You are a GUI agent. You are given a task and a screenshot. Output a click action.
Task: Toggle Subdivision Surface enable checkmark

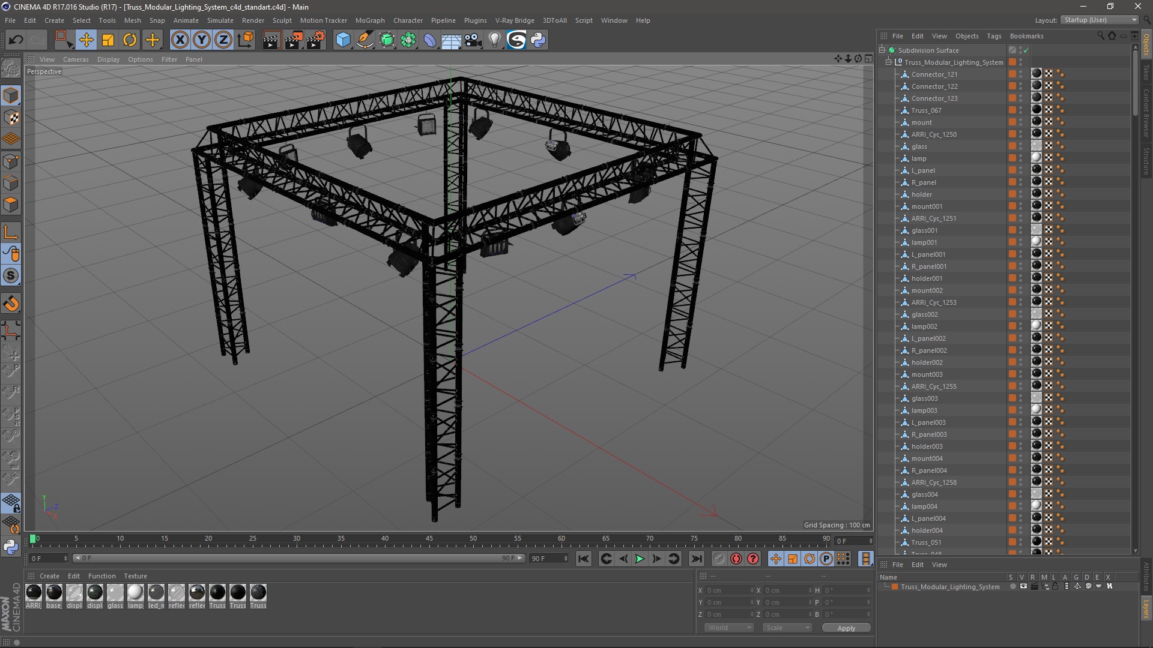point(1026,50)
